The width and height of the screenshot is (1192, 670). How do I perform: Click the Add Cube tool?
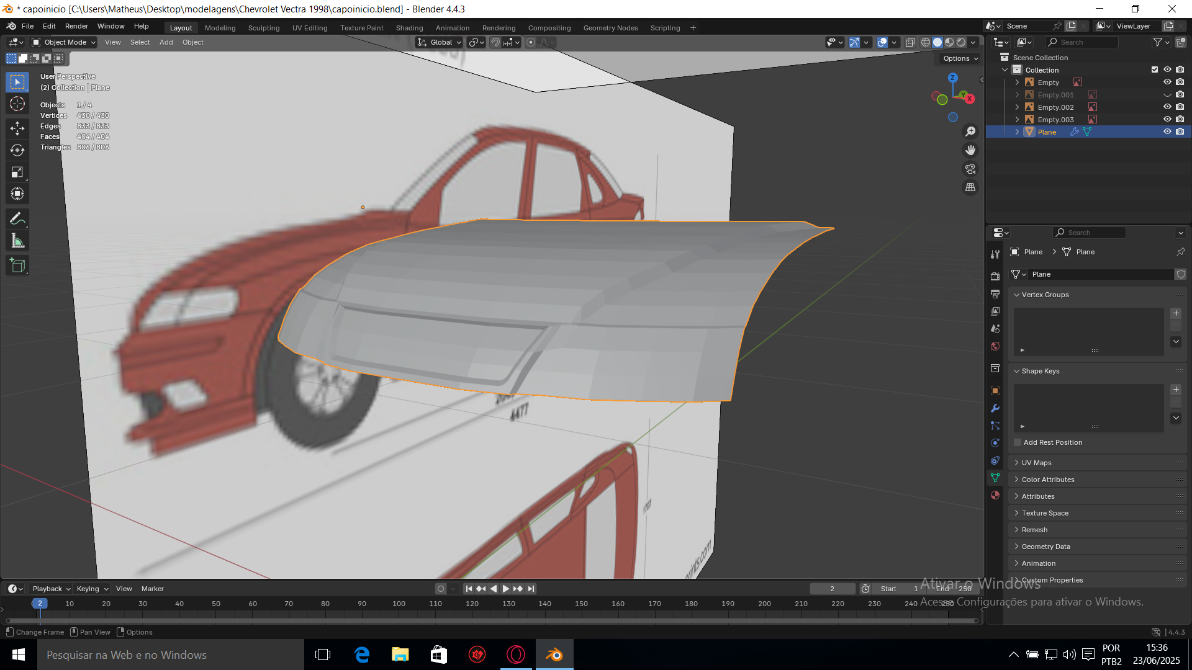point(17,266)
